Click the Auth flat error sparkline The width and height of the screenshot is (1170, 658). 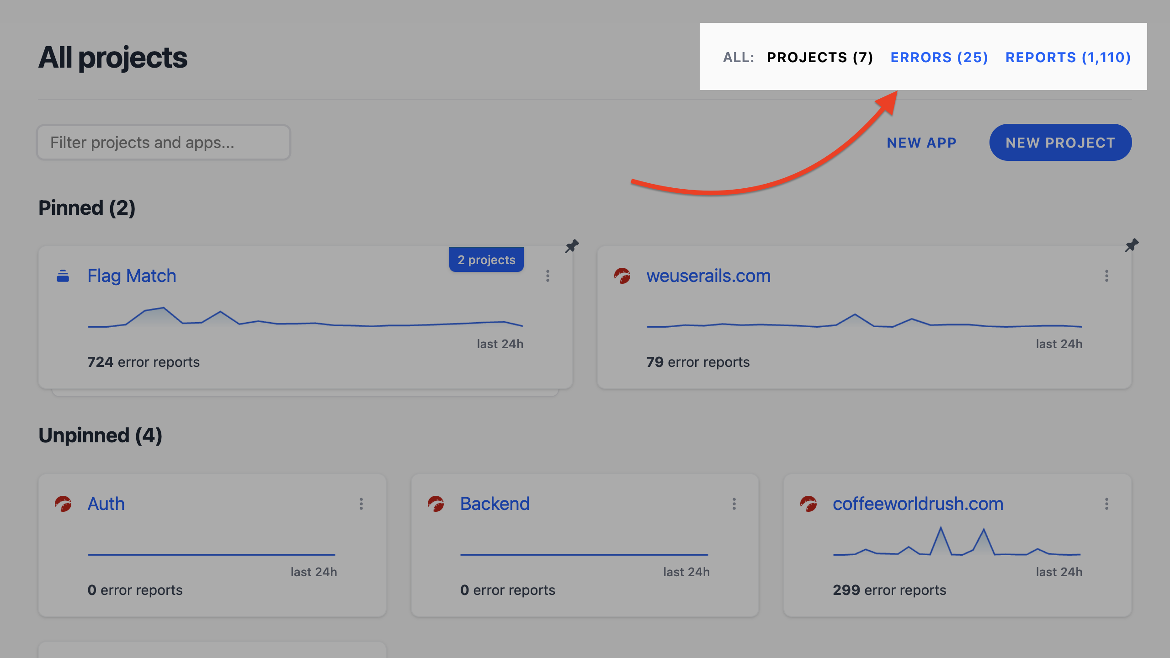211,555
